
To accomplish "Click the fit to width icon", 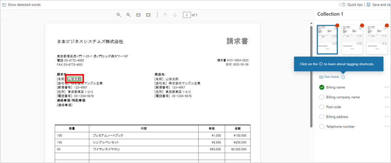I will (138, 15).
